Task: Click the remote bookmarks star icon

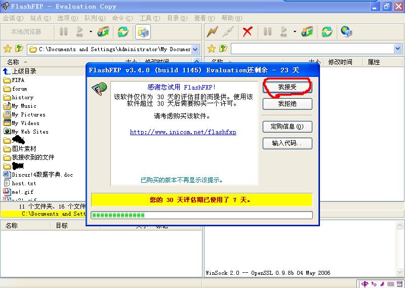Action: pyautogui.click(x=211, y=49)
